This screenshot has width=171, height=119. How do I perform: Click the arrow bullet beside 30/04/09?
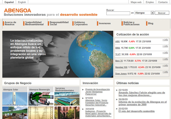click(83, 109)
